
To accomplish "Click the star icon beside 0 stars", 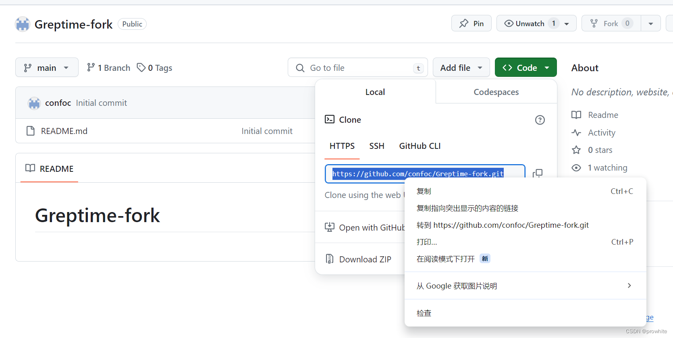I will pyautogui.click(x=576, y=150).
